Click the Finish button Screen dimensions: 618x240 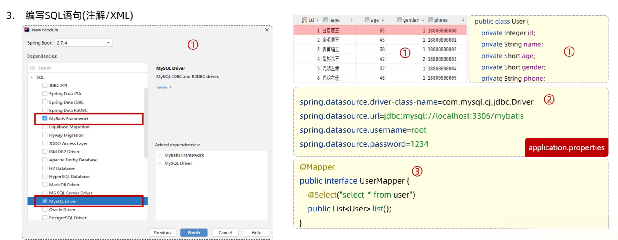tap(194, 232)
